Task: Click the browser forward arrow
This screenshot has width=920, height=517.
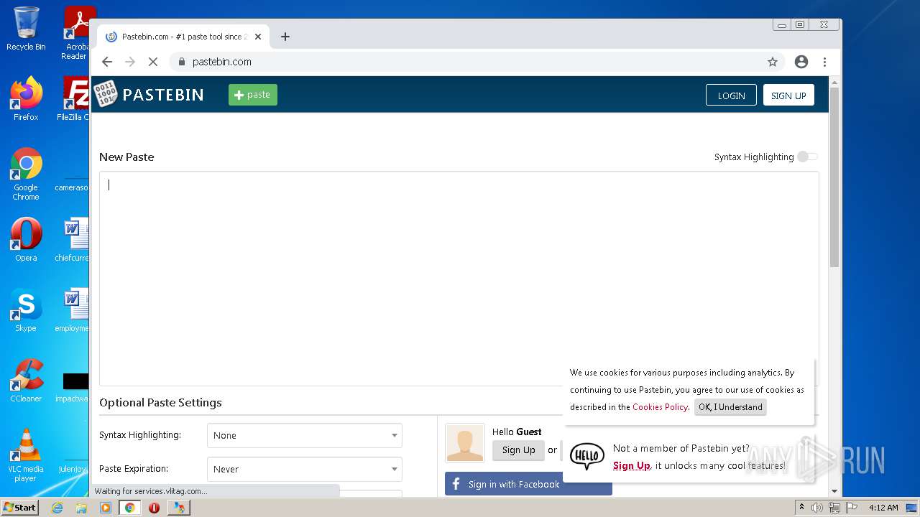Action: [130, 62]
